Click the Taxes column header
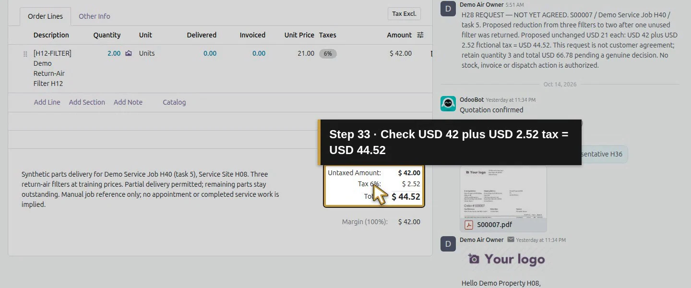 (328, 35)
